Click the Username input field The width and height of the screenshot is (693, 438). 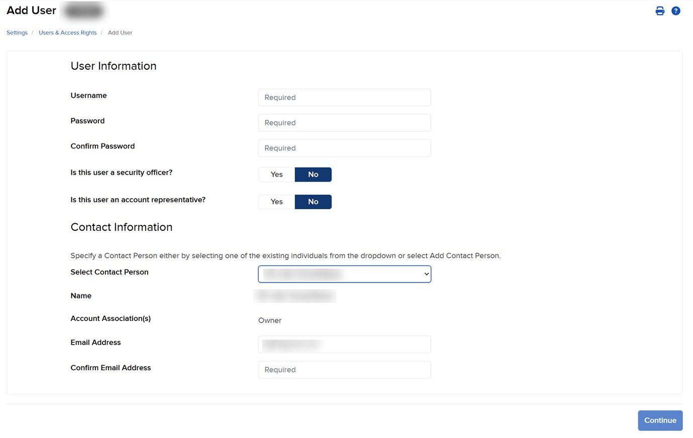[x=344, y=97]
